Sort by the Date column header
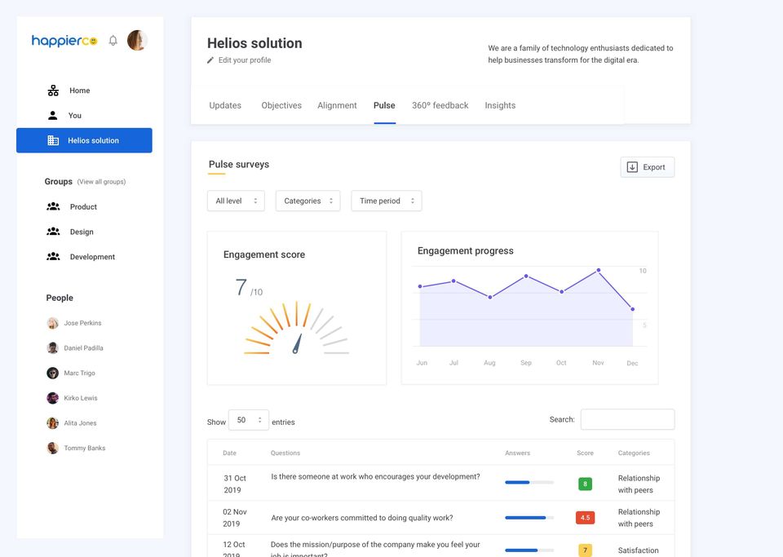 (x=230, y=453)
